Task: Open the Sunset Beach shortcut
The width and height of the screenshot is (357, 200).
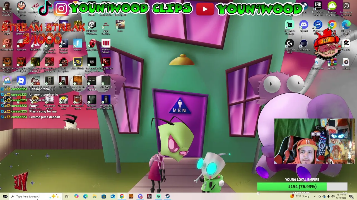Action: point(78,84)
